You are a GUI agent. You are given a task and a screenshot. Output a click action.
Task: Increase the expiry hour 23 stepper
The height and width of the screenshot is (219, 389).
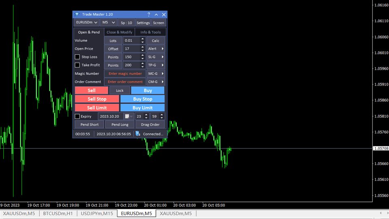click(146, 114)
